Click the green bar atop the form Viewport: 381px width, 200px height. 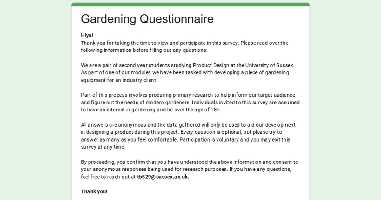click(190, 4)
